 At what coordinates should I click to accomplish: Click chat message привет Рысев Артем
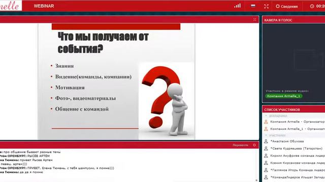(x=36, y=160)
